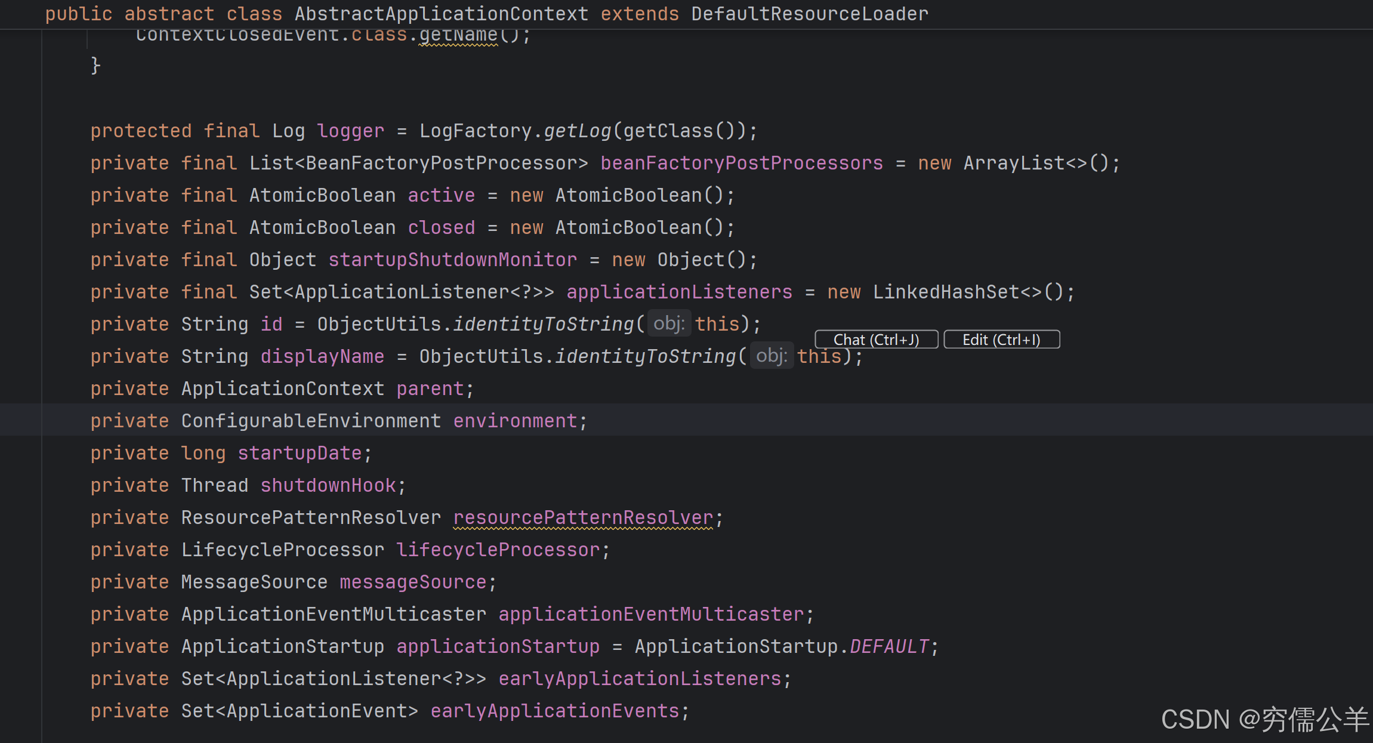Image resolution: width=1373 pixels, height=743 pixels.
Task: Click the beanFactoryPostProcessors field name
Action: (741, 163)
